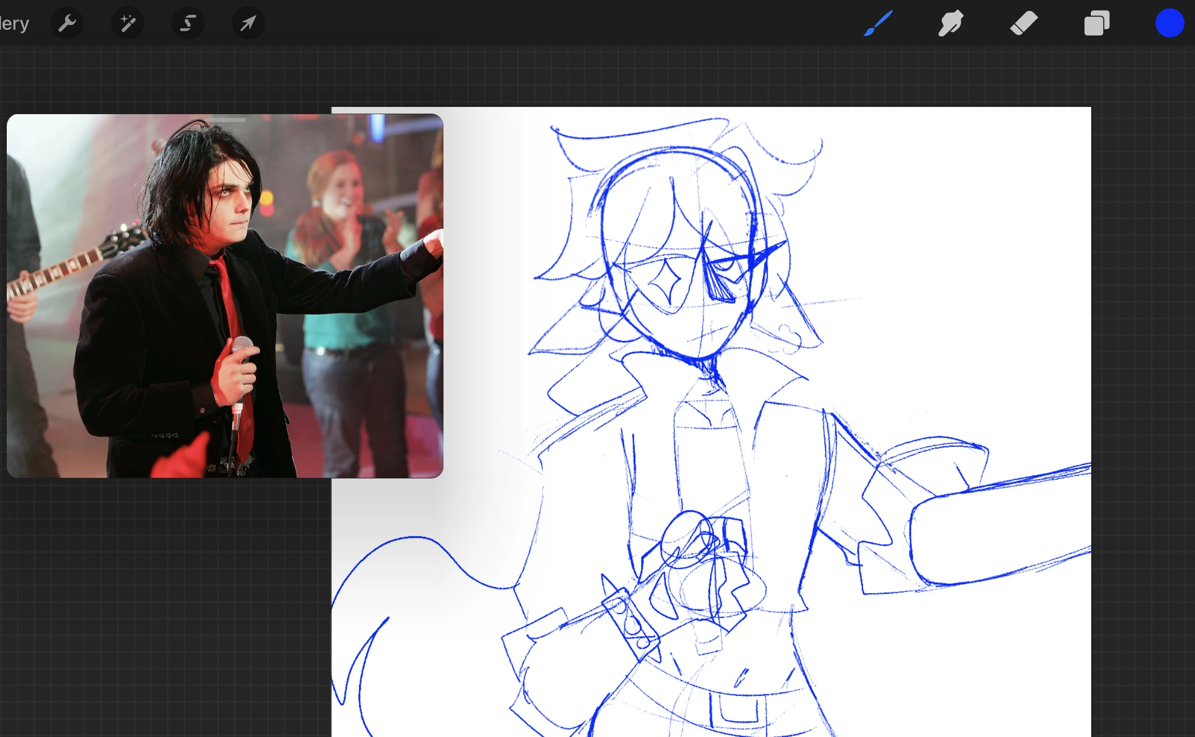Activate the Selection S-shaped tool
Screen dimensions: 1195x737
click(x=188, y=23)
